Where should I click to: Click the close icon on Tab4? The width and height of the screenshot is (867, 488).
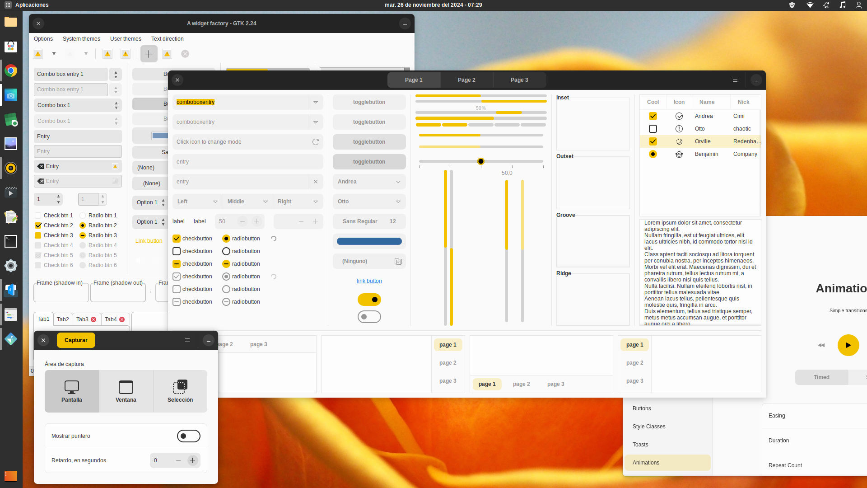[x=122, y=319]
